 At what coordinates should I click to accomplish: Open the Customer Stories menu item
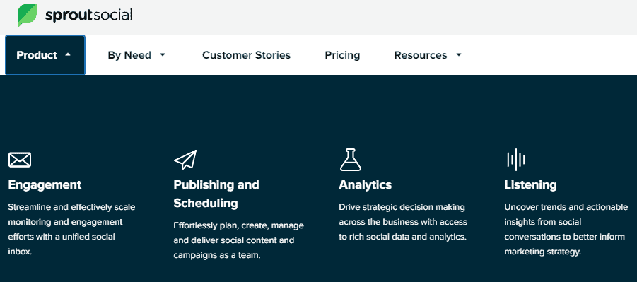coord(246,55)
